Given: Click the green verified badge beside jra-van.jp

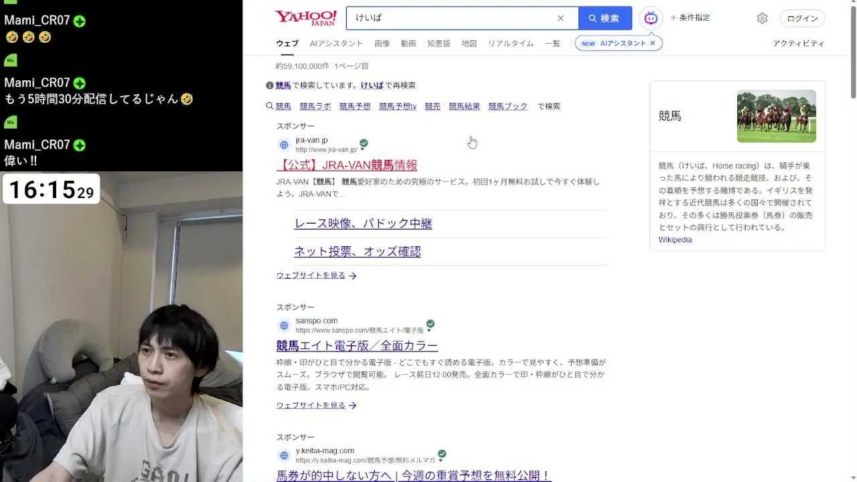Looking at the screenshot, I should tap(364, 143).
